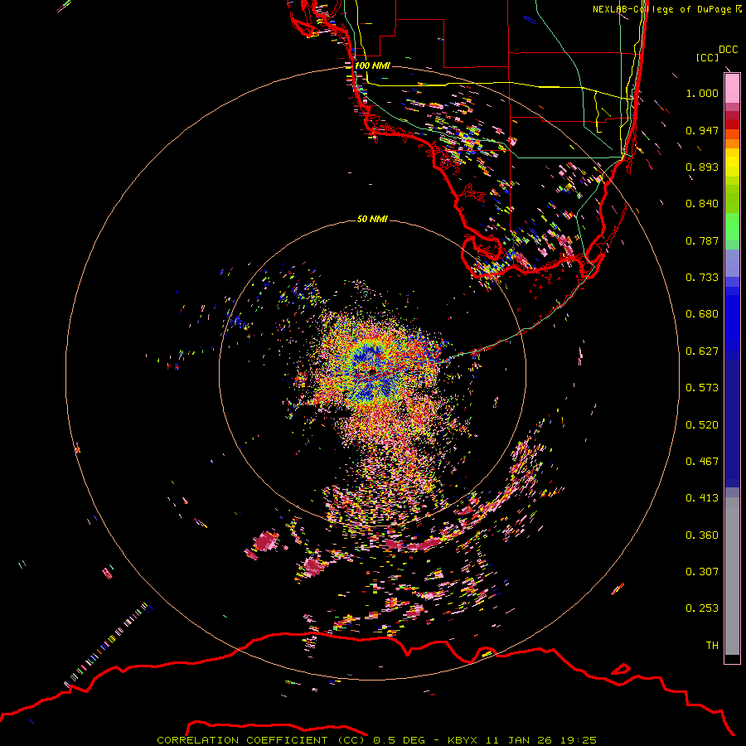Viewport: 746px width, 746px height.
Task: Click the 50 NMI range ring label
Action: (372, 219)
